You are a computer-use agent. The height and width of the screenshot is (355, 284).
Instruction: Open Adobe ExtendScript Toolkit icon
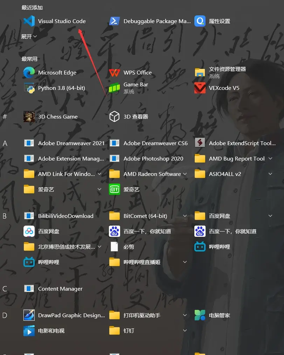tap(200, 143)
